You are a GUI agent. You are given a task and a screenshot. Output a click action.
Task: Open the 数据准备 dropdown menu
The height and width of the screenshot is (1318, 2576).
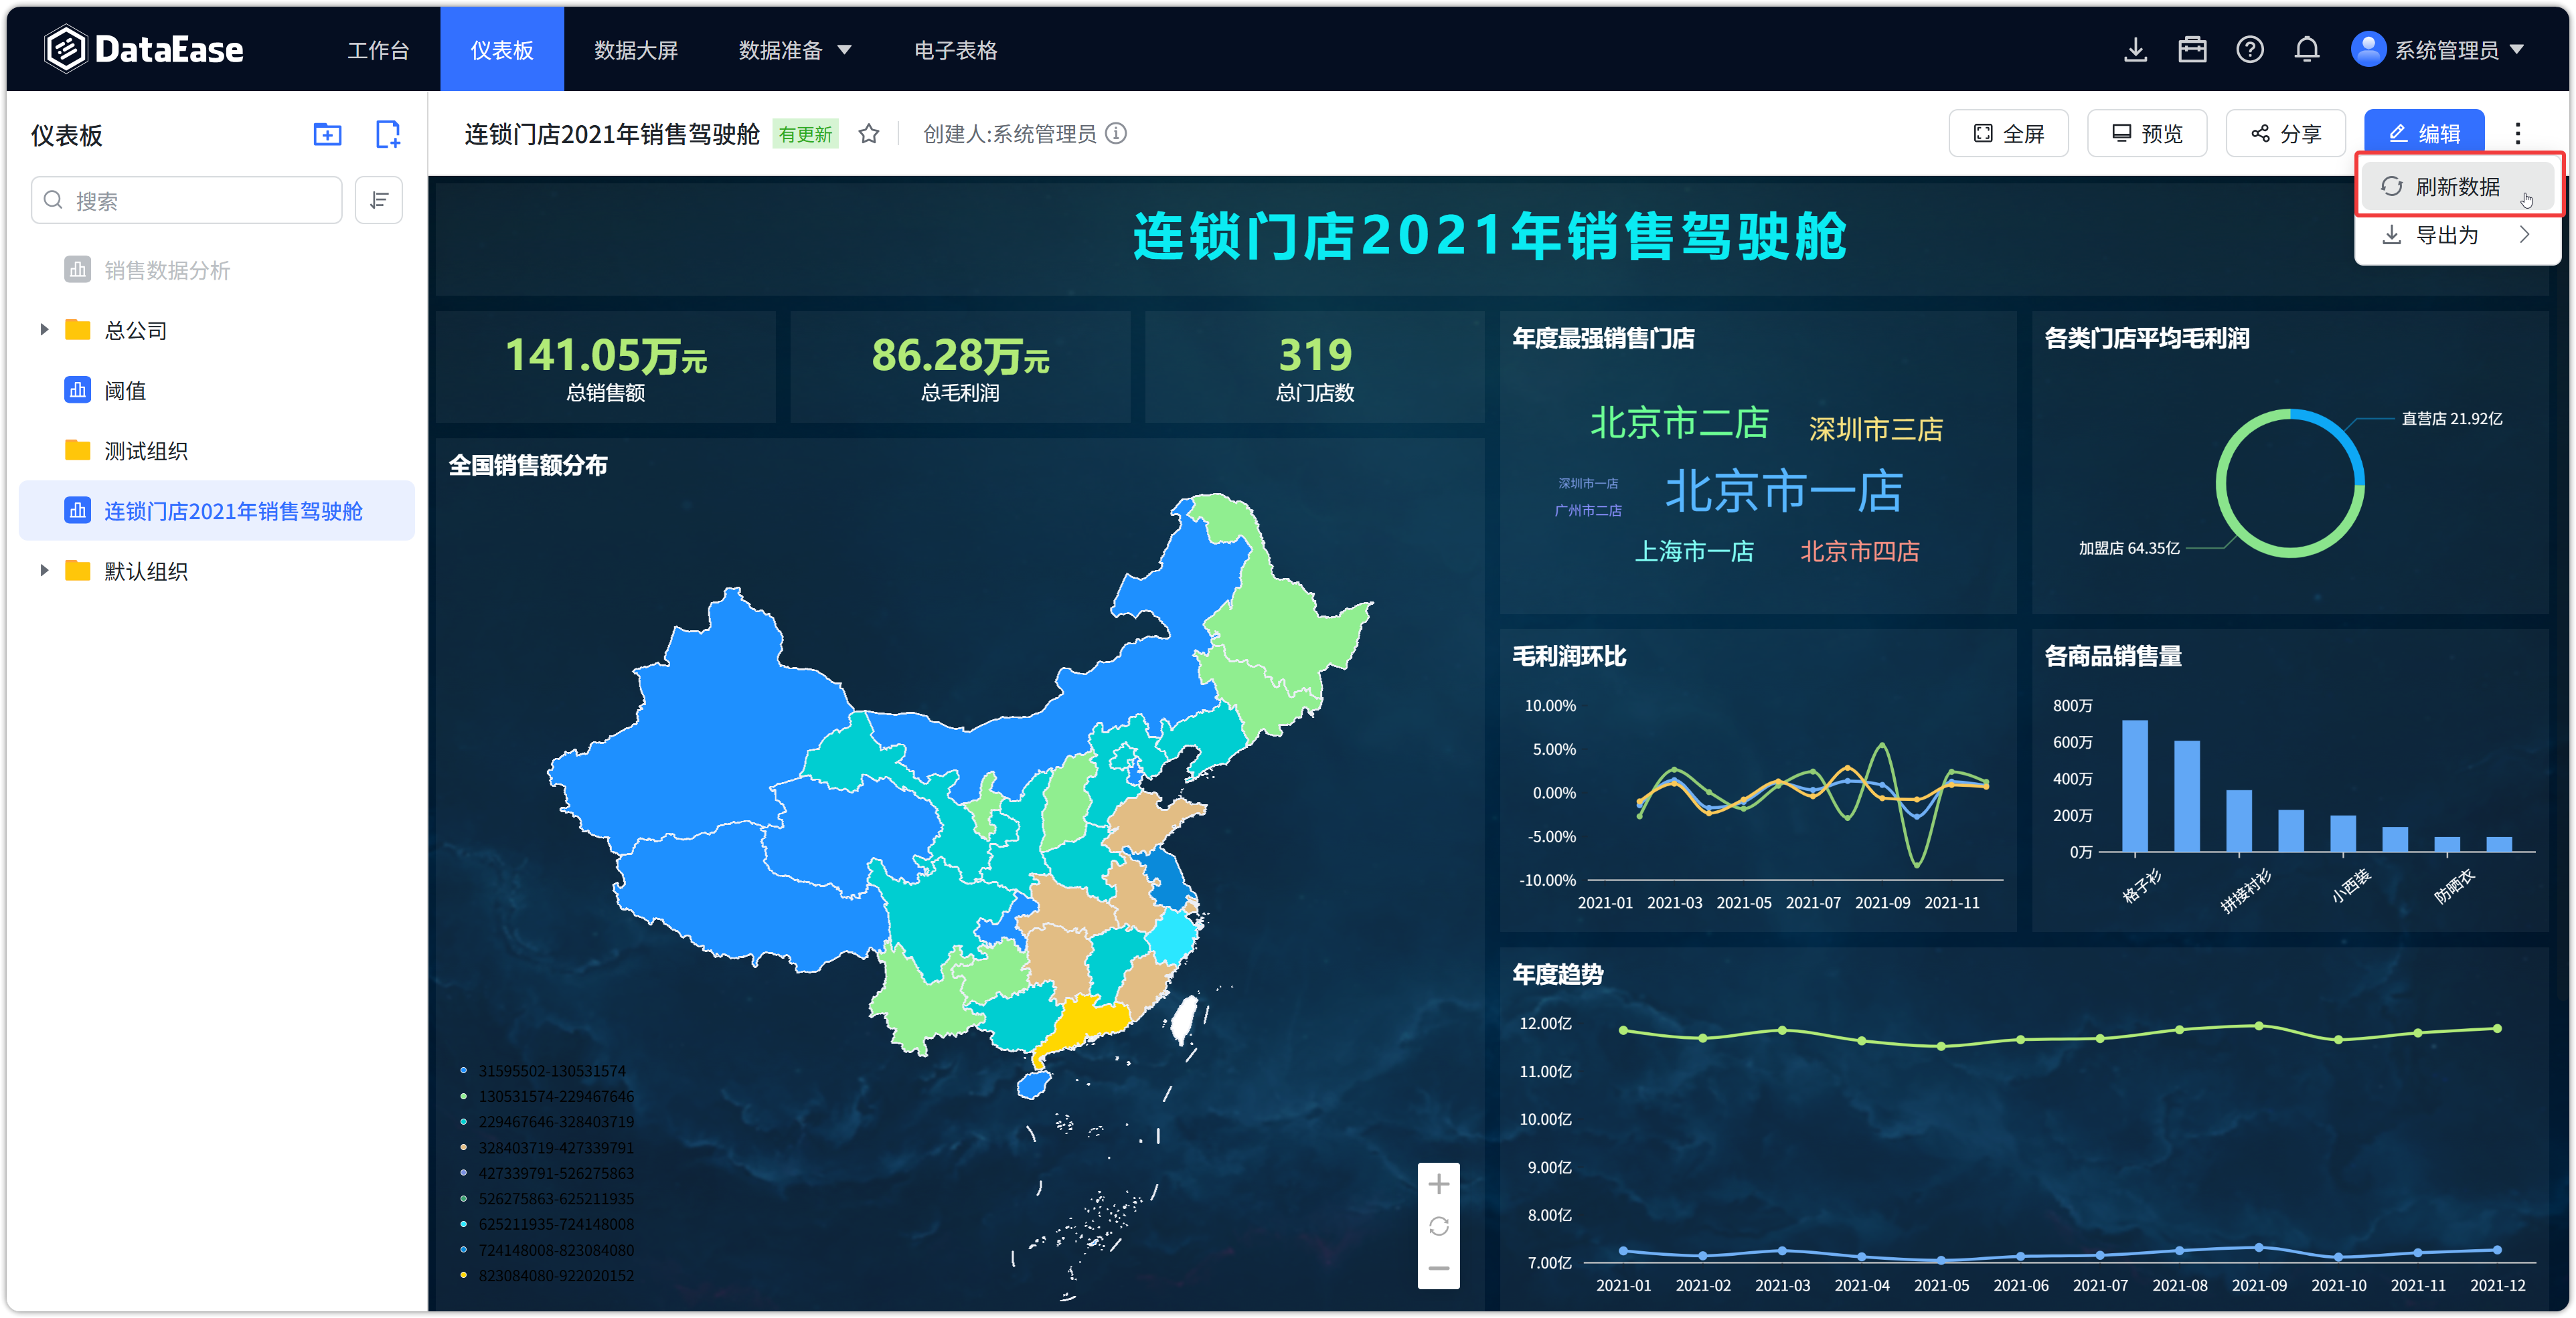coord(795,50)
